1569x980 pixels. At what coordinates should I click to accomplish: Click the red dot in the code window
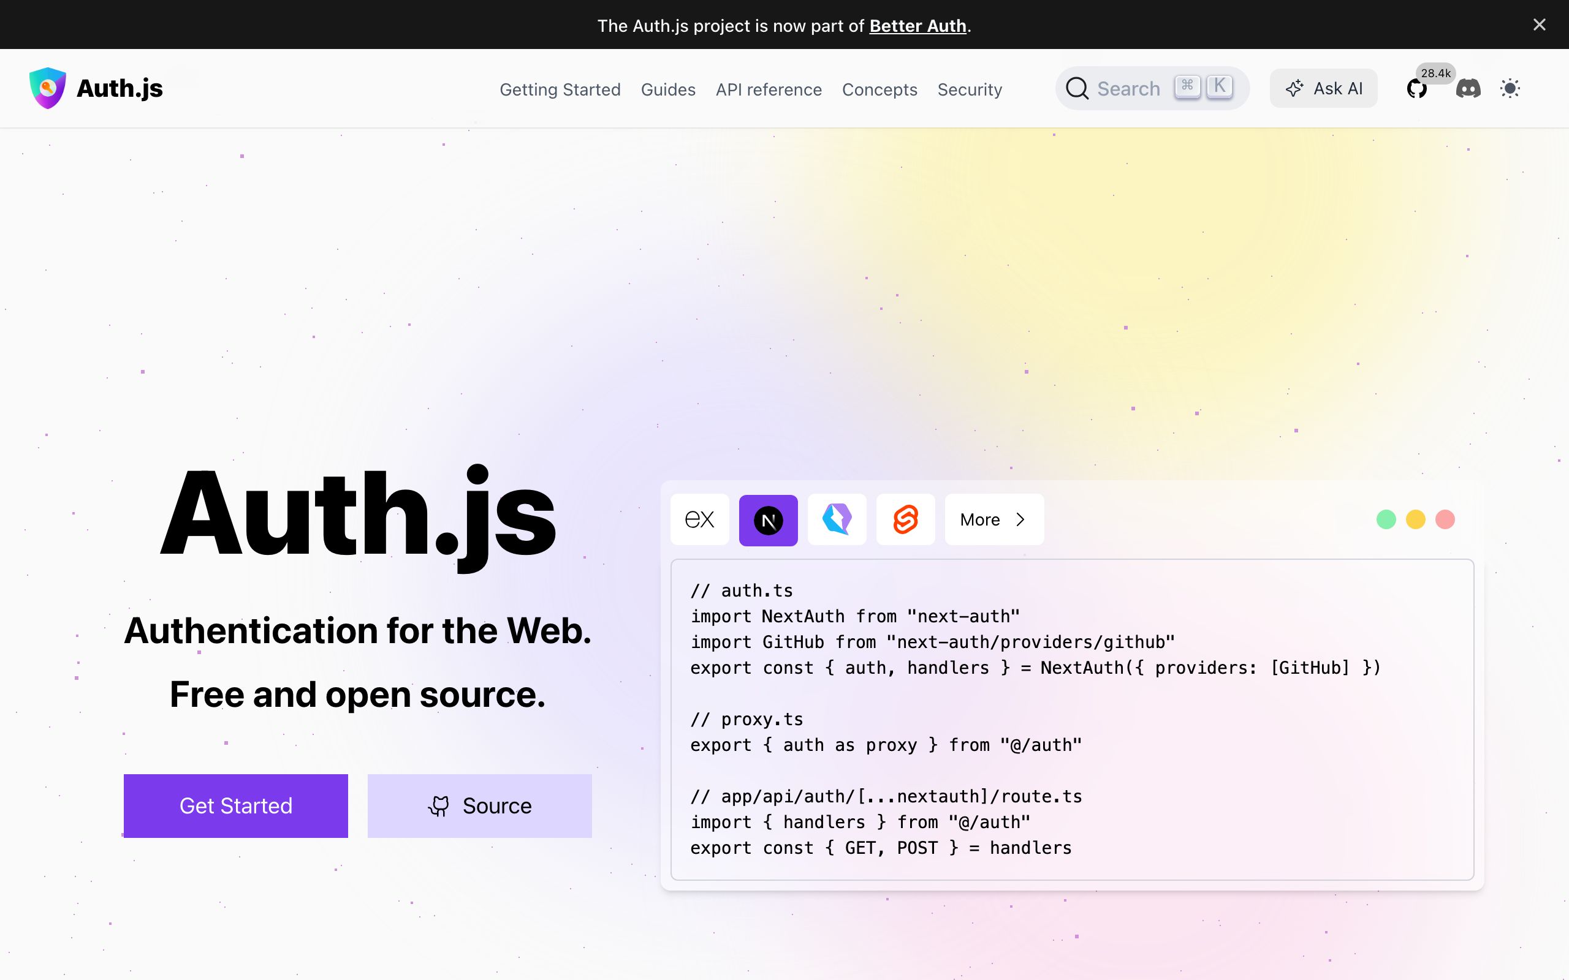click(1445, 520)
